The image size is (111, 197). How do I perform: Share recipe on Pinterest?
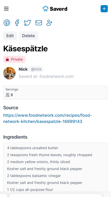coord(7,23)
